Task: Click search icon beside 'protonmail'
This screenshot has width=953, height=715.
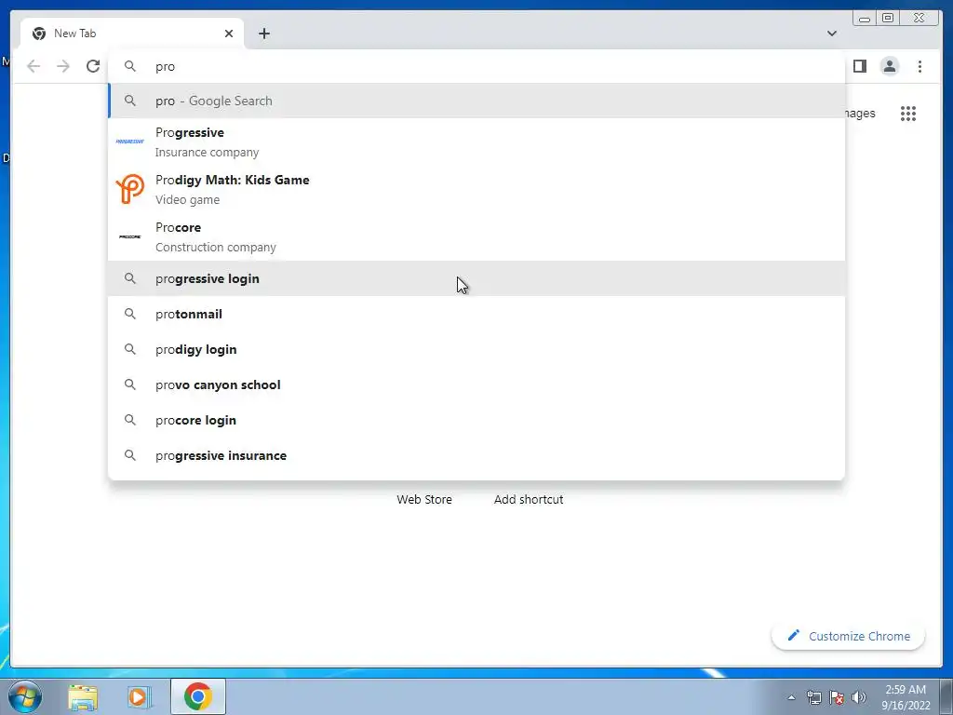Action: point(130,314)
